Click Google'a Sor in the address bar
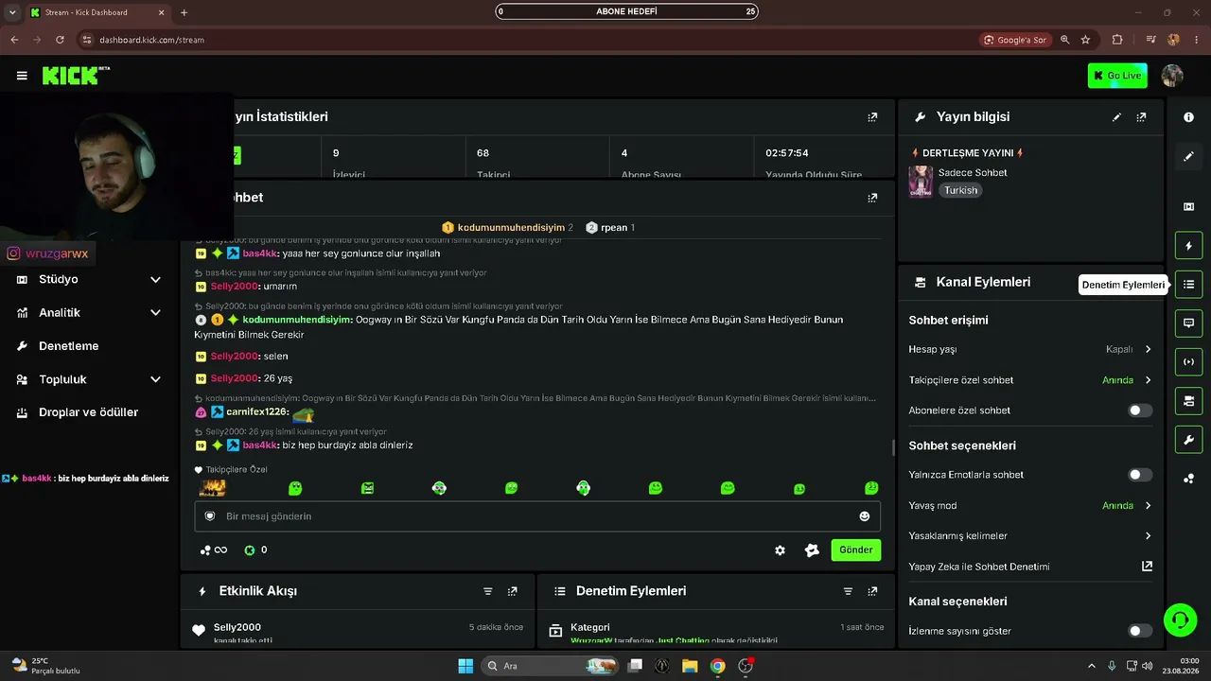This screenshot has width=1211, height=681. point(1016,40)
